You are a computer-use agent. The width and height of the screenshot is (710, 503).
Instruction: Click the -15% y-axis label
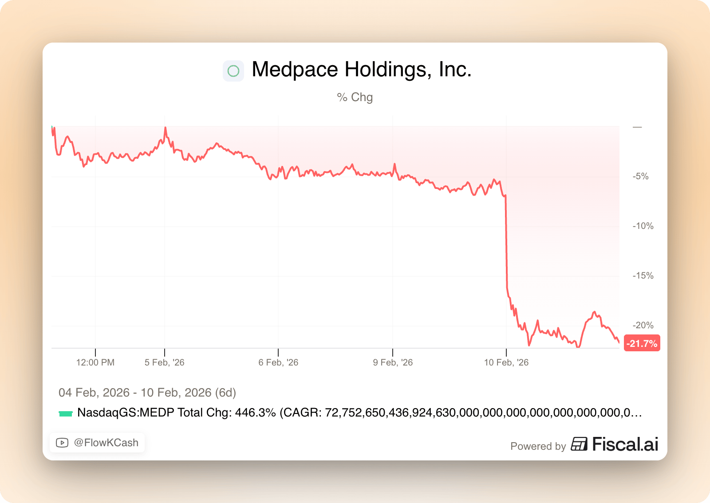coord(643,276)
